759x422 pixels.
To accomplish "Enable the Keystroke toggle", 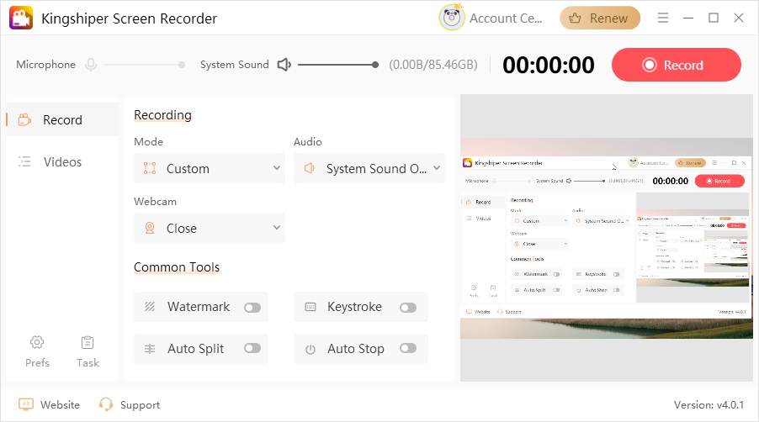I will click(x=408, y=308).
